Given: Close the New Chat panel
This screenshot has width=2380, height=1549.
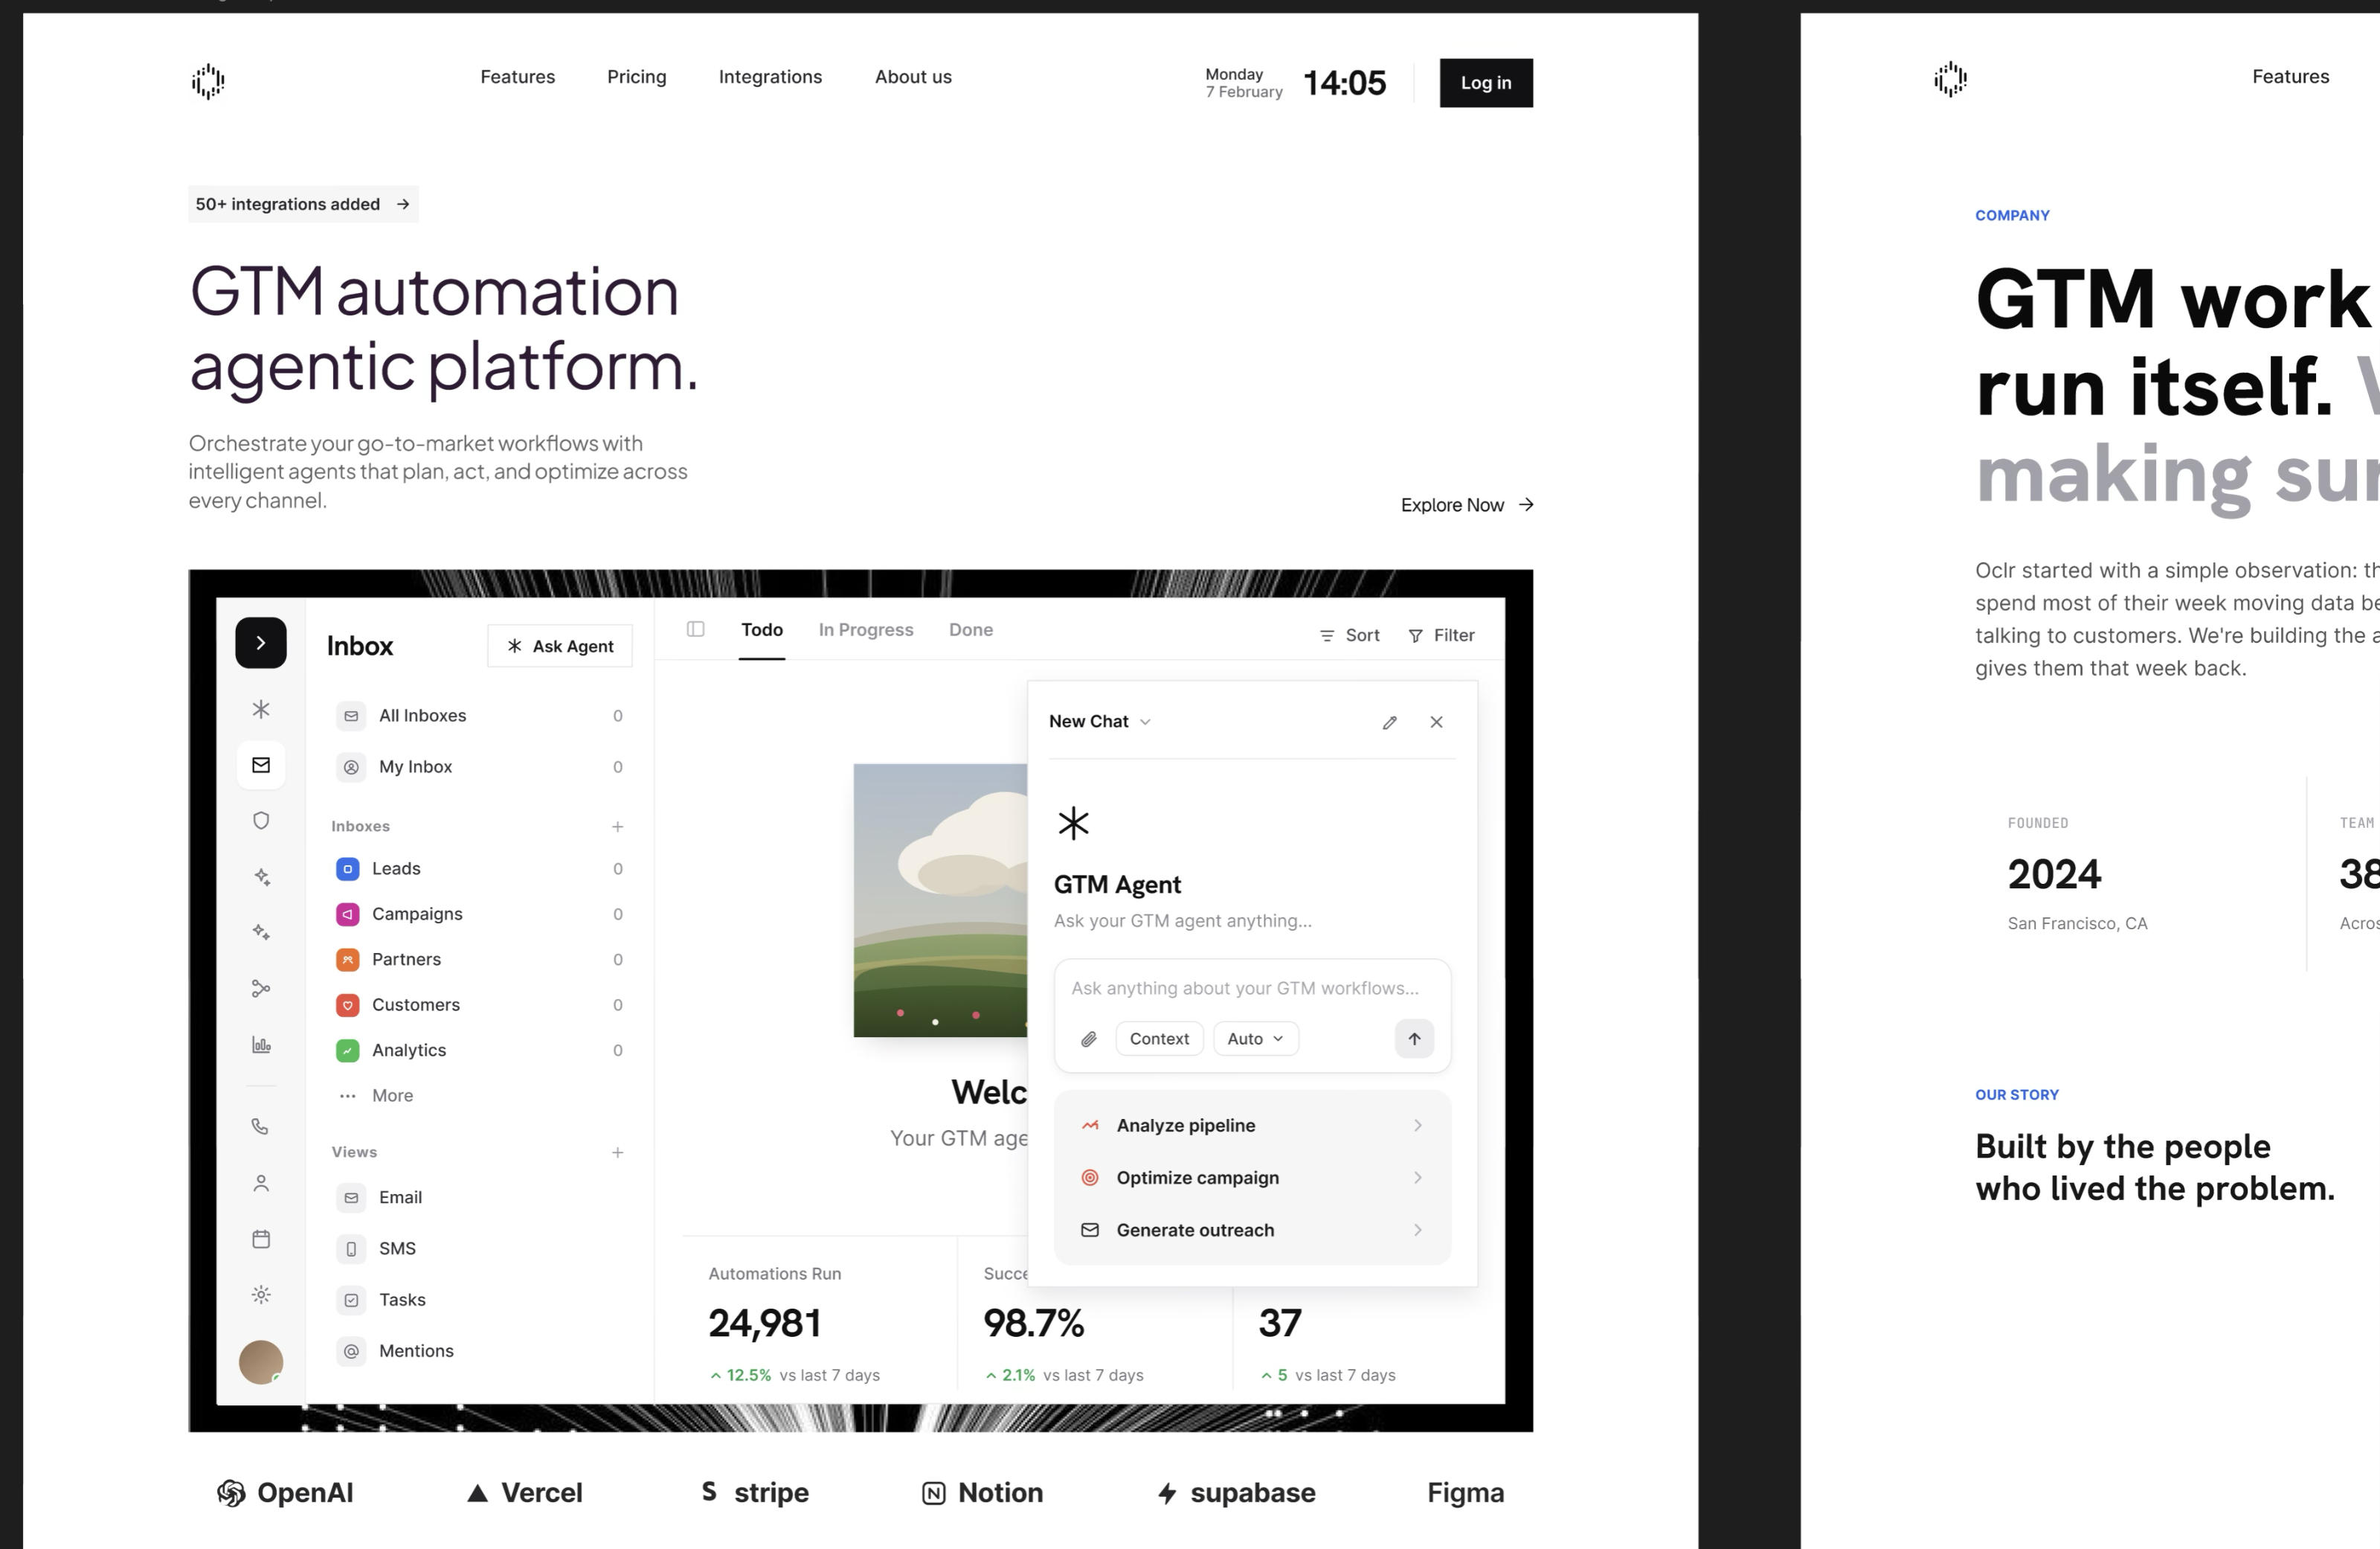Looking at the screenshot, I should (x=1437, y=722).
